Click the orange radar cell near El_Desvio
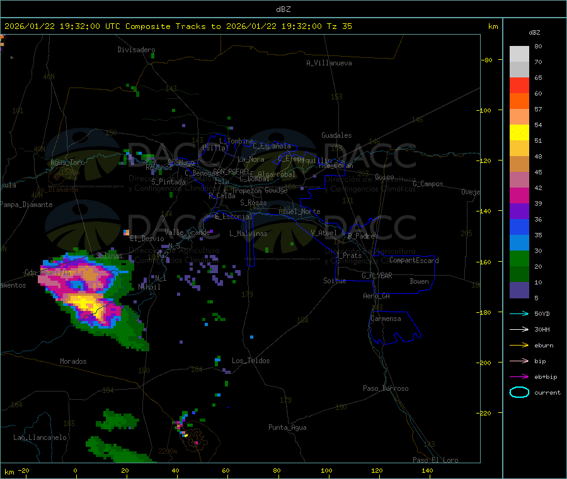 pyautogui.click(x=126, y=232)
